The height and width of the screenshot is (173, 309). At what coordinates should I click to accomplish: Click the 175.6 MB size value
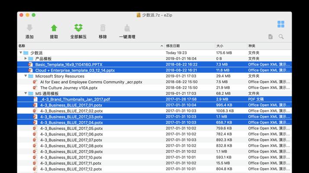224,53
